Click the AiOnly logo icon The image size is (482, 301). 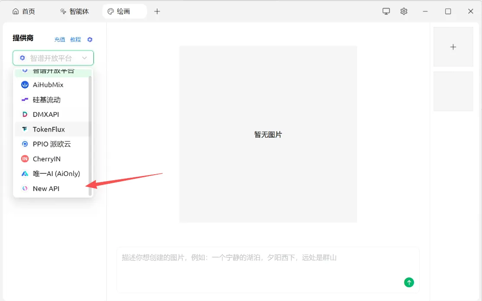[25, 173]
